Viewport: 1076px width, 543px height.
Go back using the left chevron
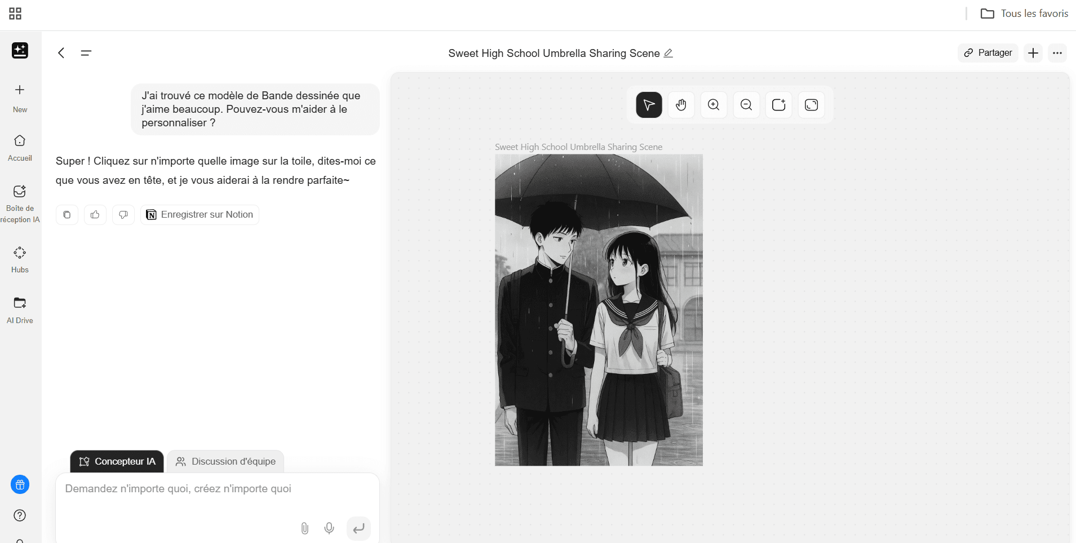pyautogui.click(x=61, y=53)
